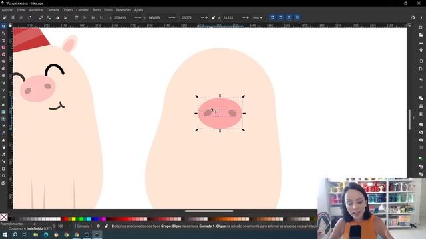Open File Explorer from taskbar
Screen dimensions: 426x239
point(35,235)
